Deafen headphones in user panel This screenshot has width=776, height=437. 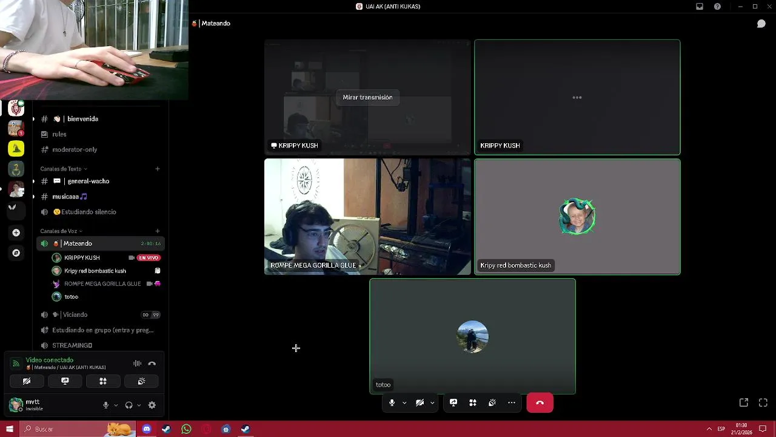[x=129, y=405]
